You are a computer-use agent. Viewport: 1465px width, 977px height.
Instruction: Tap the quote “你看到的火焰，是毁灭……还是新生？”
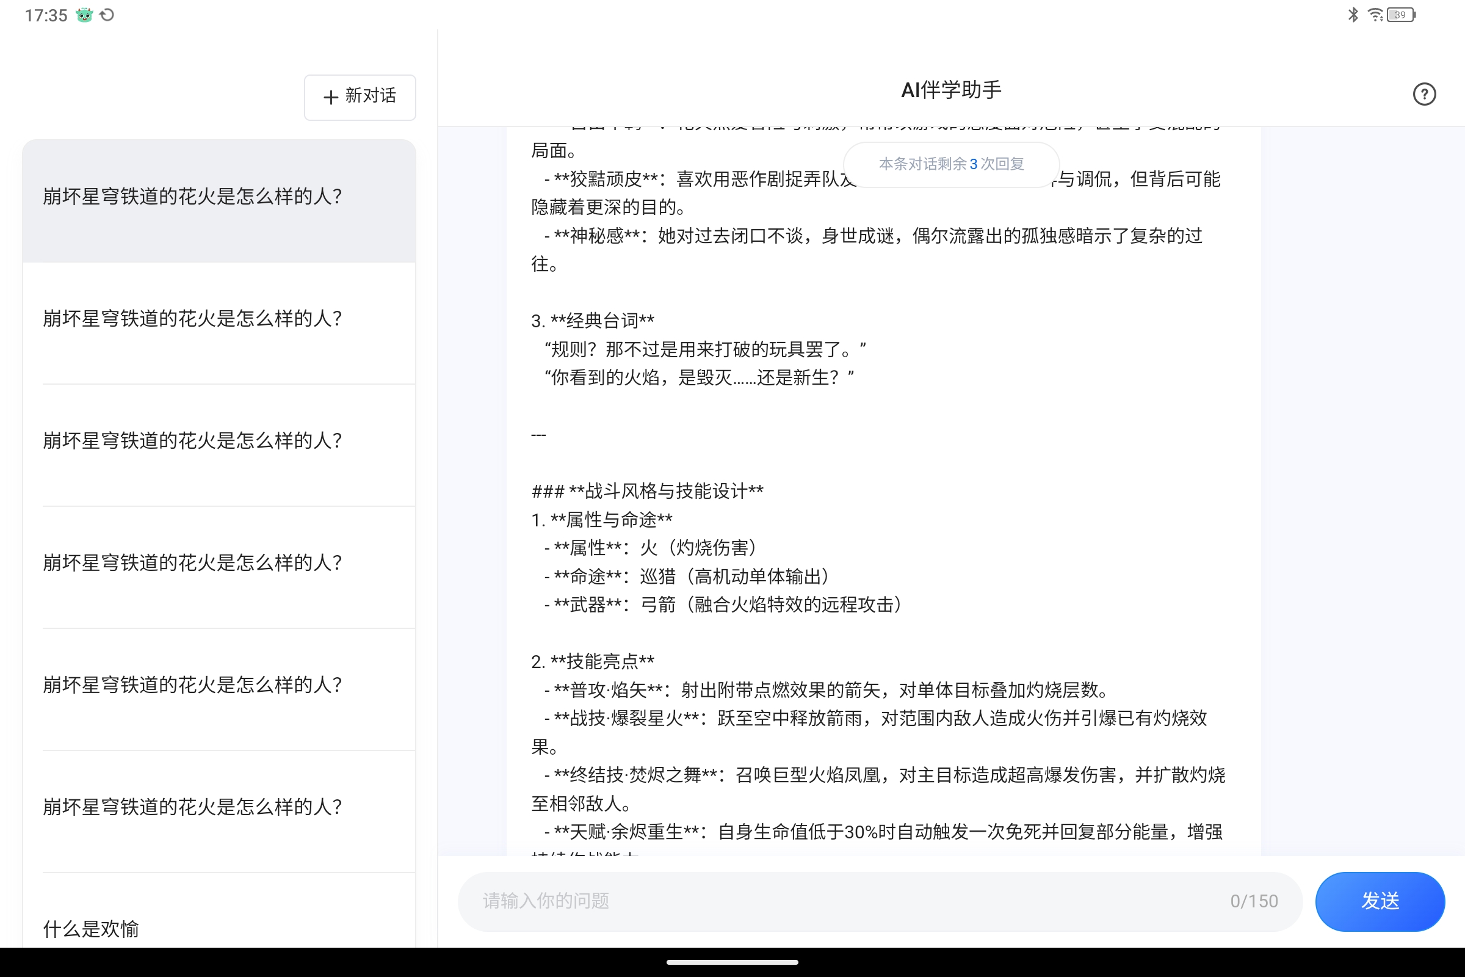click(x=699, y=377)
